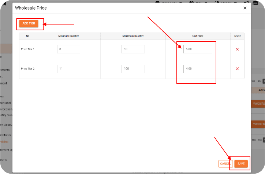Select the Price Tier 2 label
265x174 pixels.
pyautogui.click(x=27, y=69)
